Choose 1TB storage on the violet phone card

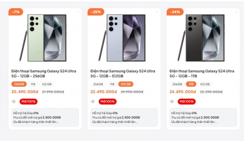tap(112, 84)
